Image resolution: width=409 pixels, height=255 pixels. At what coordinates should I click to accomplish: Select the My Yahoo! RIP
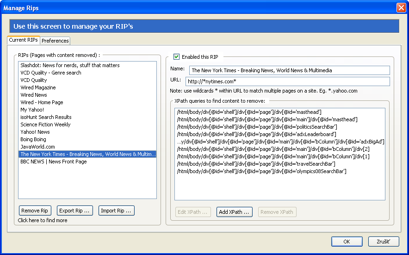87,110
